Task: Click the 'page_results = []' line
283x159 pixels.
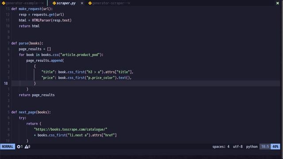Action: tap(35, 49)
